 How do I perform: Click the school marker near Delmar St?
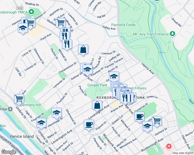[x=87, y=69]
